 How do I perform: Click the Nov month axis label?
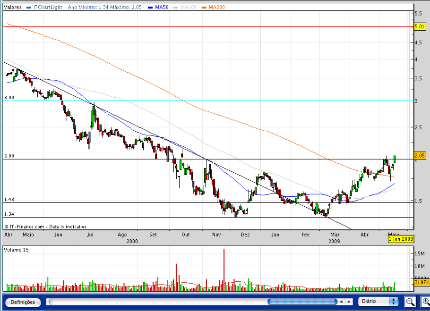click(216, 235)
